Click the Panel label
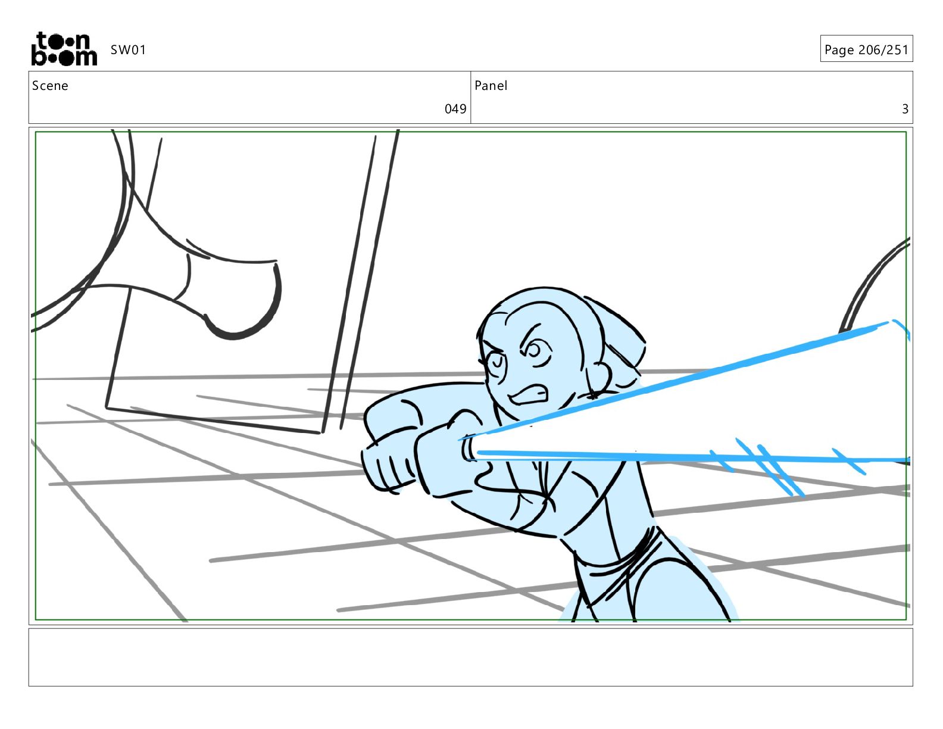The height and width of the screenshot is (729, 943). click(x=491, y=86)
